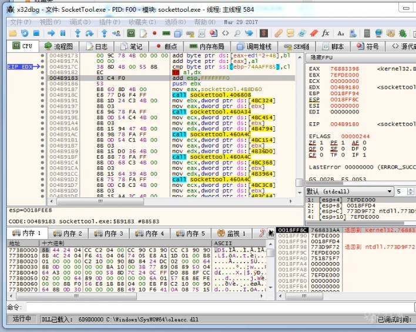
Task: Click the 命令 command input field
Action: tap(217, 307)
